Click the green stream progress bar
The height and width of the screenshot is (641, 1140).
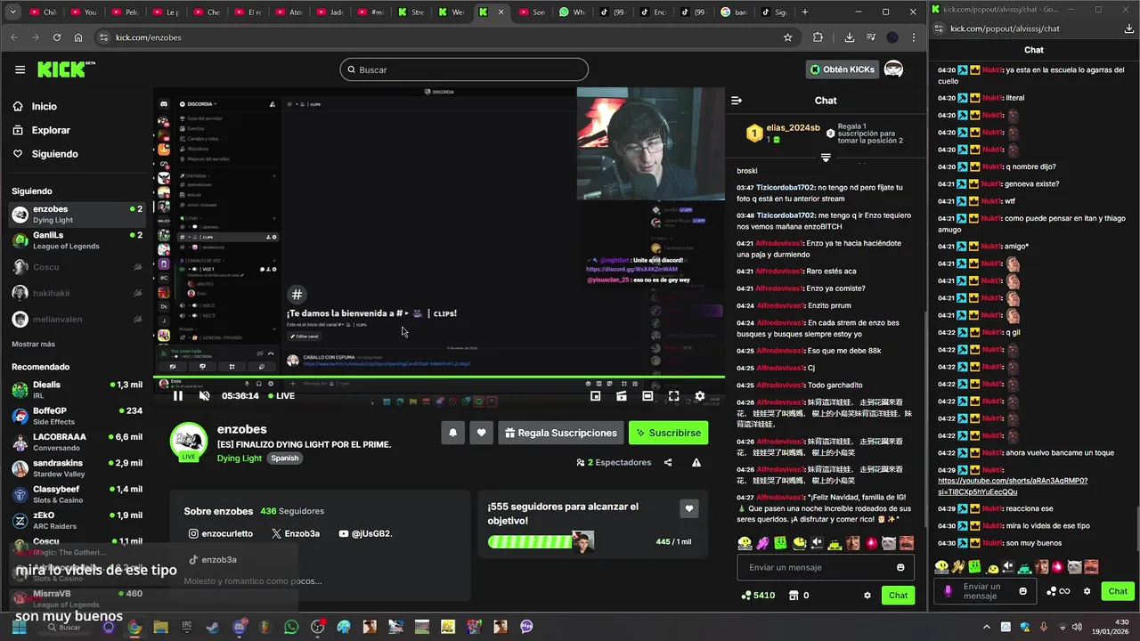coord(438,378)
